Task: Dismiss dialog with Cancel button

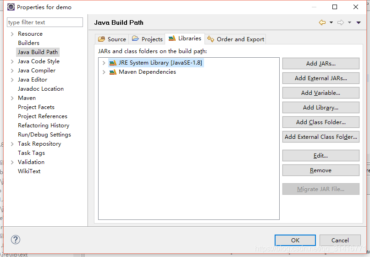Action: click(x=340, y=240)
